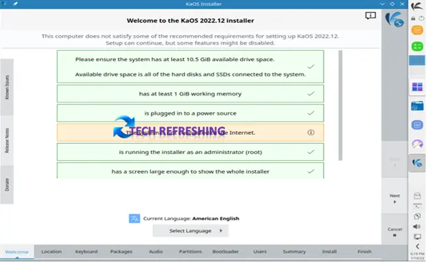Open the Known Issues side tab
Image resolution: width=427 pixels, height=262 pixels.
click(7, 87)
